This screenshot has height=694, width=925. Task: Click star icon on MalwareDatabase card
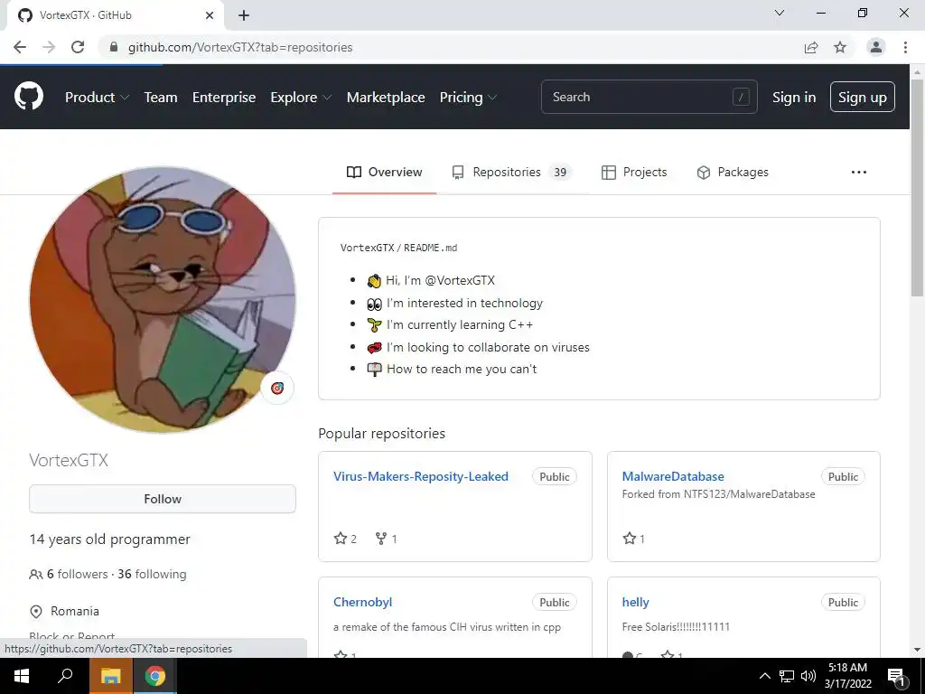click(x=629, y=539)
